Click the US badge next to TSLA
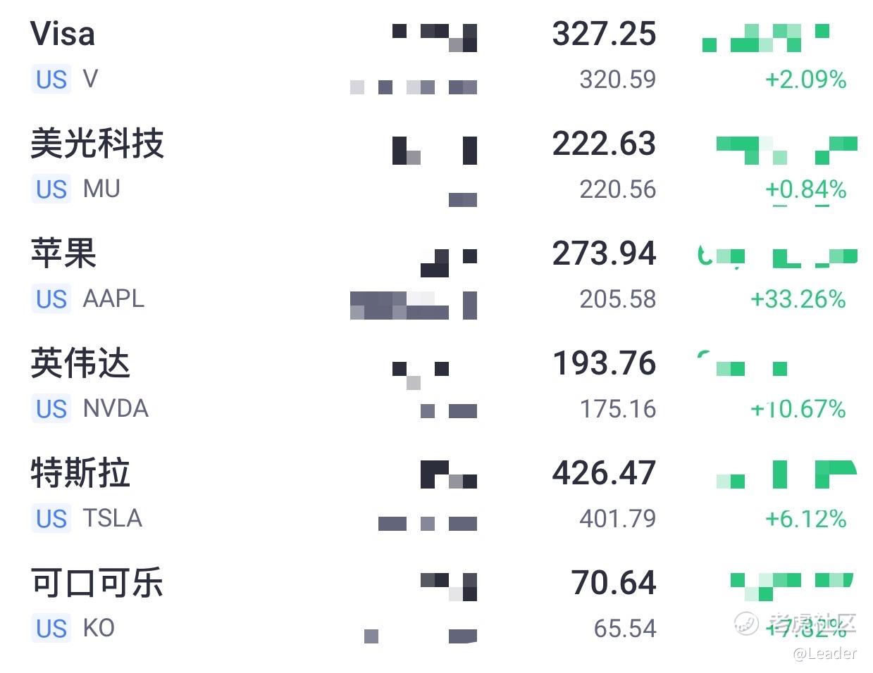Screen dimensions: 873x673 pyautogui.click(x=51, y=519)
